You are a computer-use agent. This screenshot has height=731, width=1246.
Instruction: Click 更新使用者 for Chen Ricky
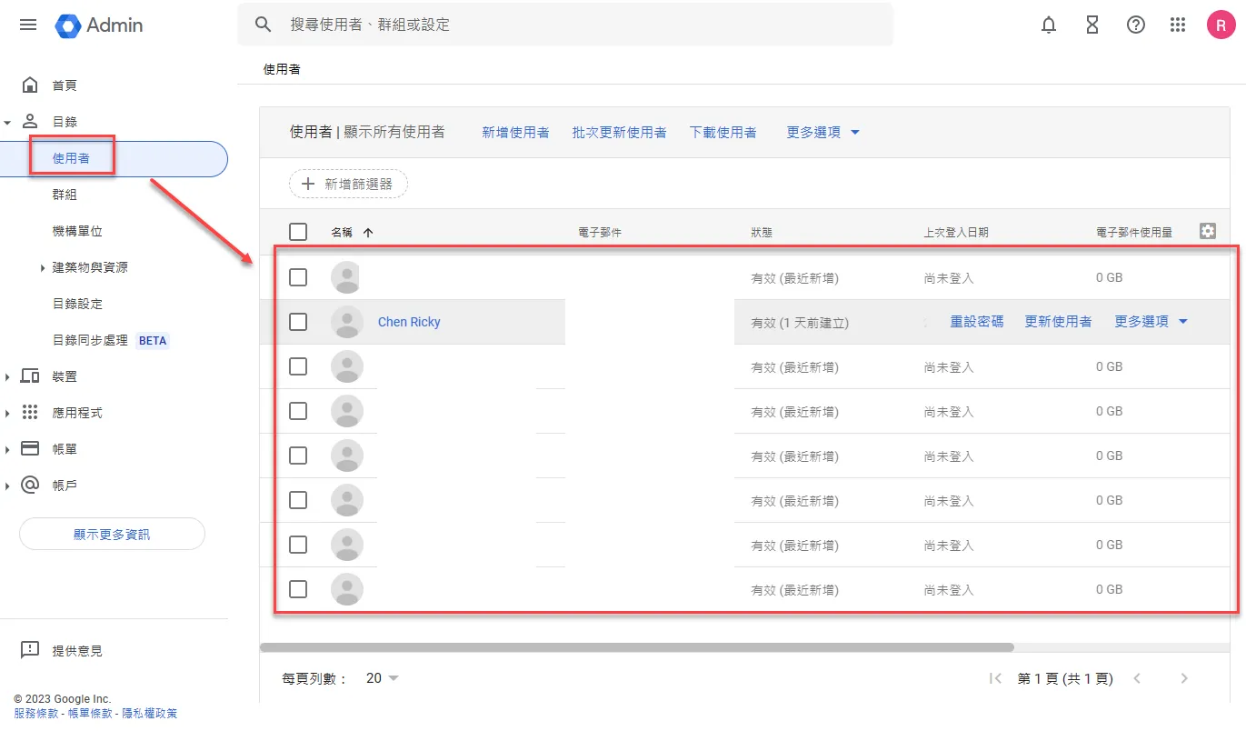point(1058,322)
